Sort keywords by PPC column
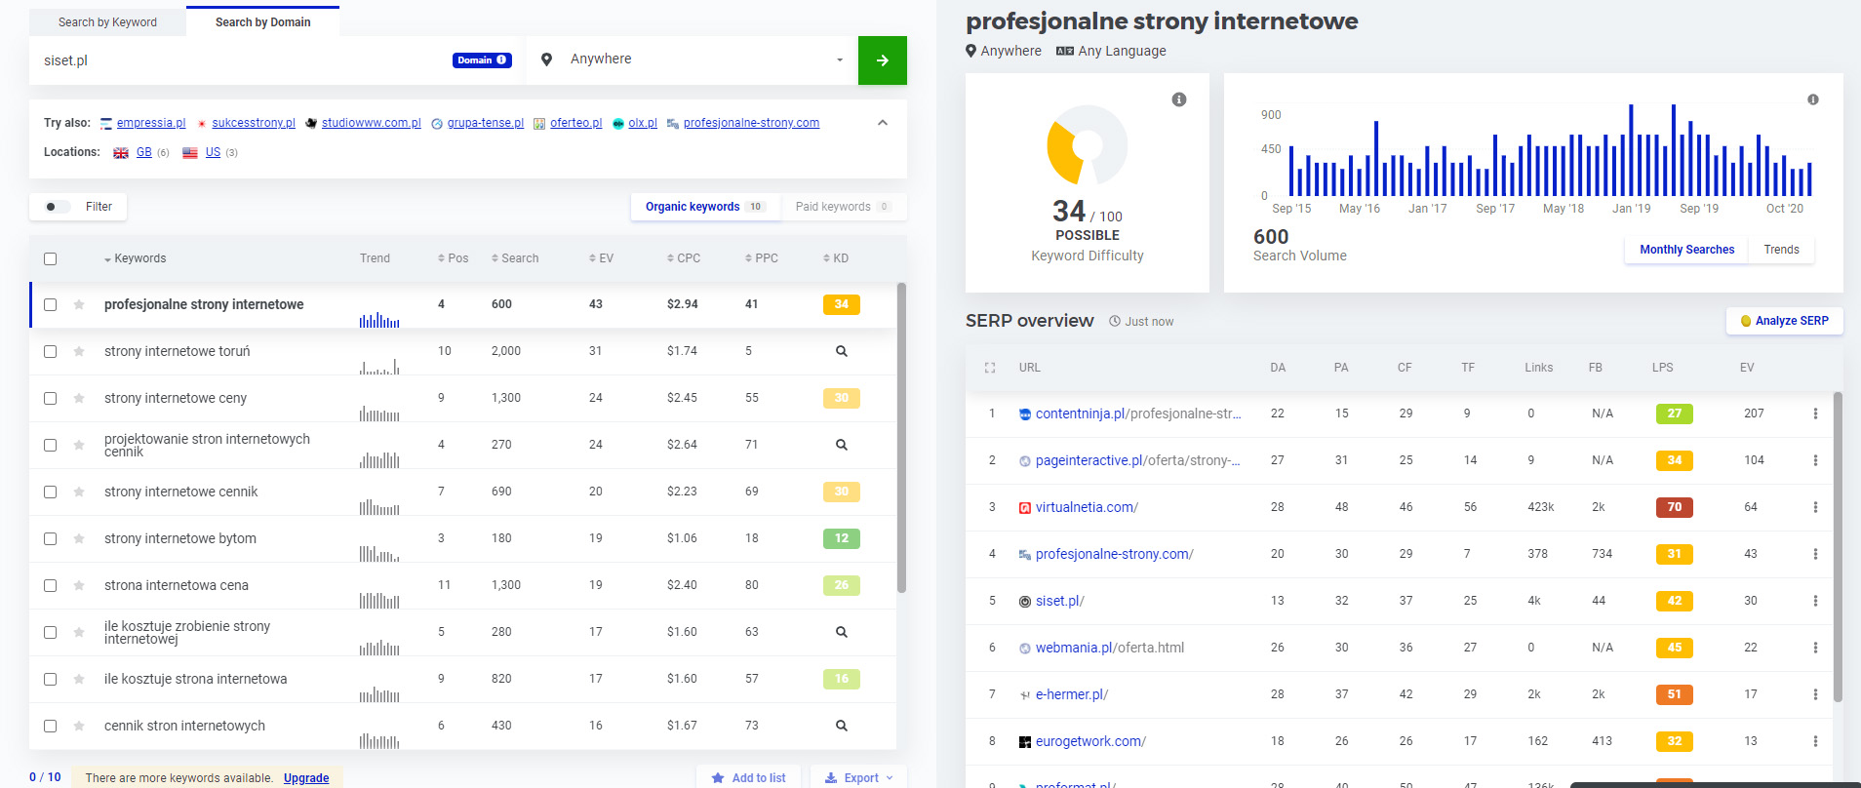This screenshot has height=788, width=1861. click(762, 258)
